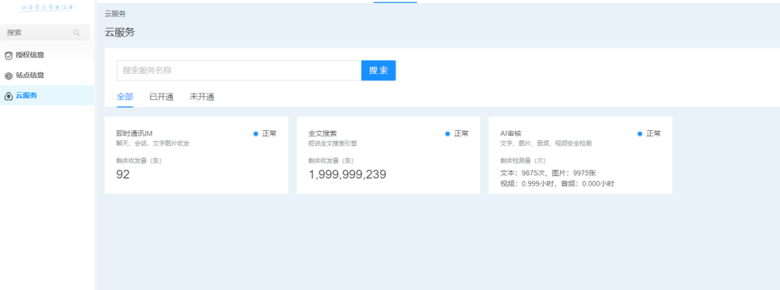Viewport: 780px width, 290px height.
Task: Click the shield icon beside 授权信息
Action: (9, 55)
